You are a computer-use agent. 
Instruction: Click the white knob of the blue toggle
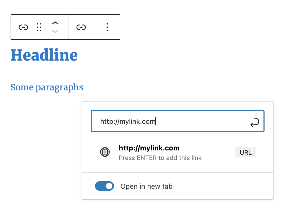coord(109,186)
